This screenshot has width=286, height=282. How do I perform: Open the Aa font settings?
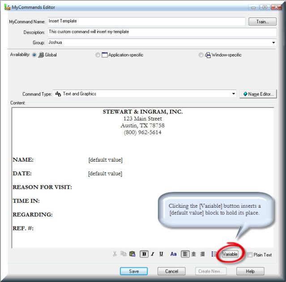(174, 254)
